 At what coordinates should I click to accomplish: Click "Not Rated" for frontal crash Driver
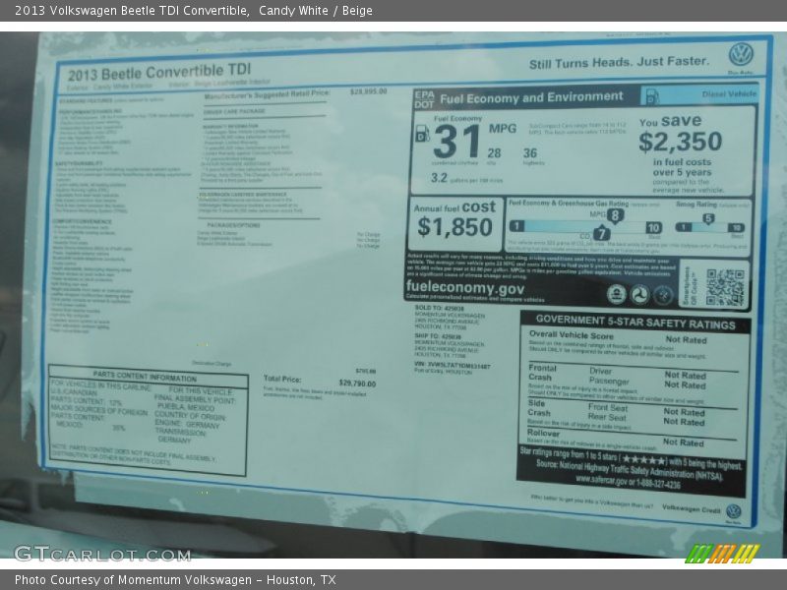pyautogui.click(x=685, y=376)
